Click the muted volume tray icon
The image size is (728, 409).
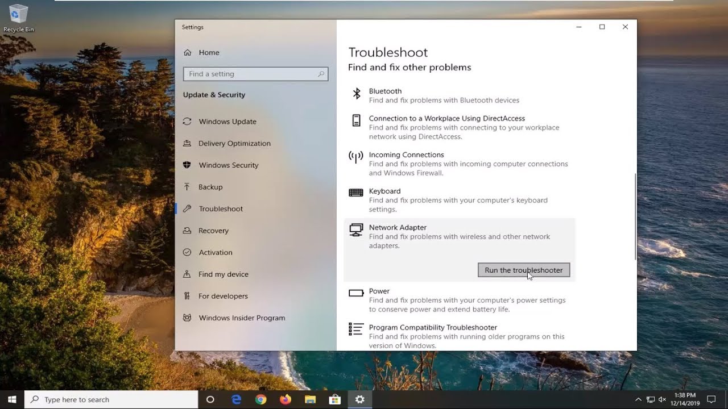click(663, 399)
